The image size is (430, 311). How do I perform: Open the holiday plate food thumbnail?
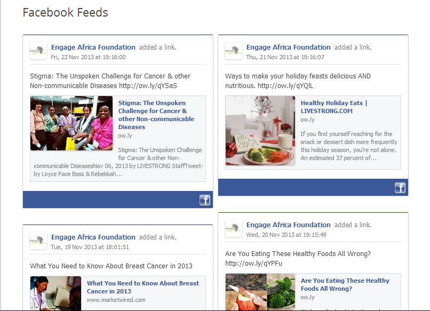(x=260, y=131)
